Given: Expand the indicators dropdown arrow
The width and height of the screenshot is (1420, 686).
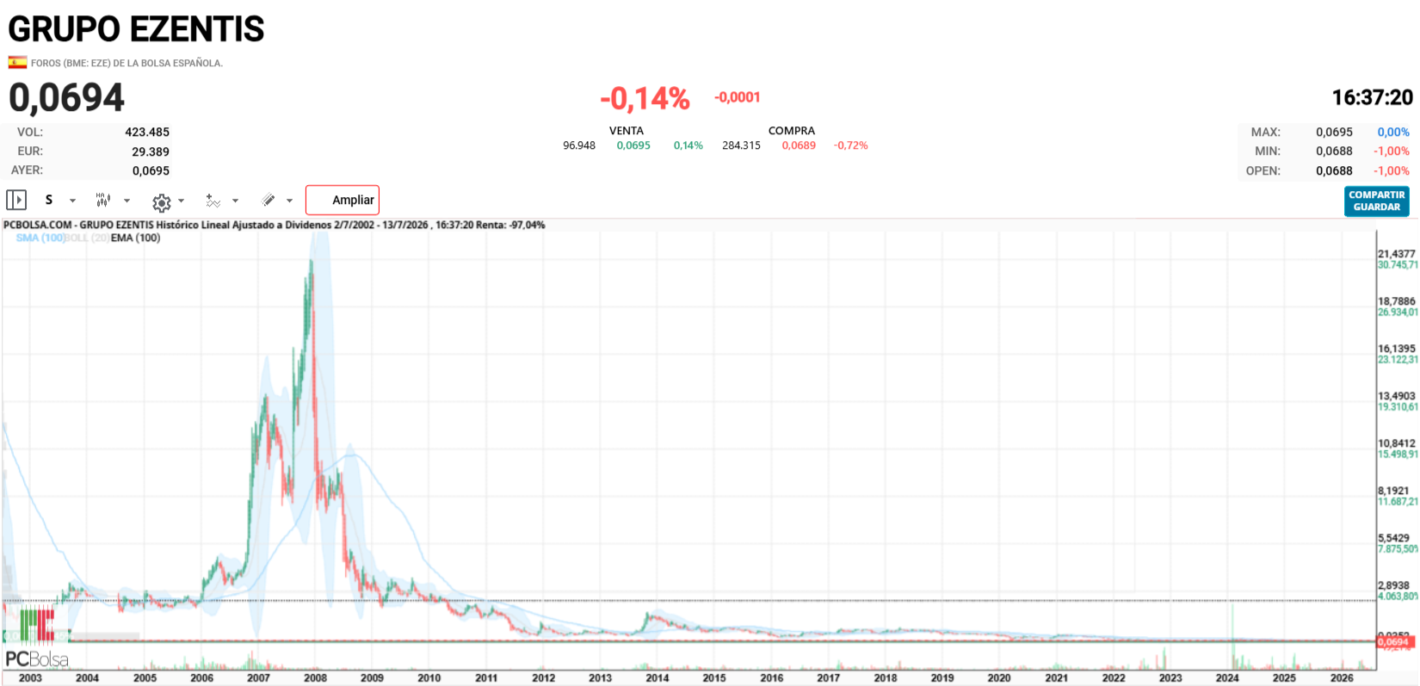Looking at the screenshot, I should click(x=235, y=201).
